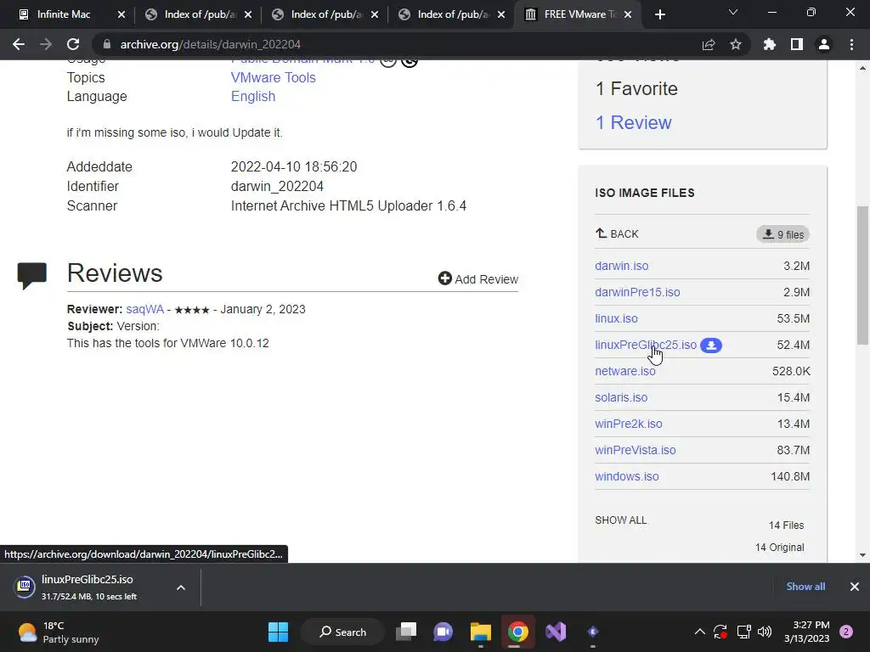
Task: Open a new tab with the plus button
Action: (x=659, y=15)
